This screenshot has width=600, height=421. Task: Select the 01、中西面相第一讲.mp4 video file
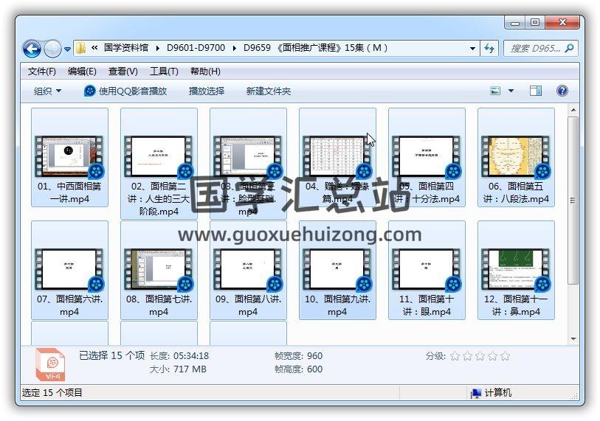(69, 162)
